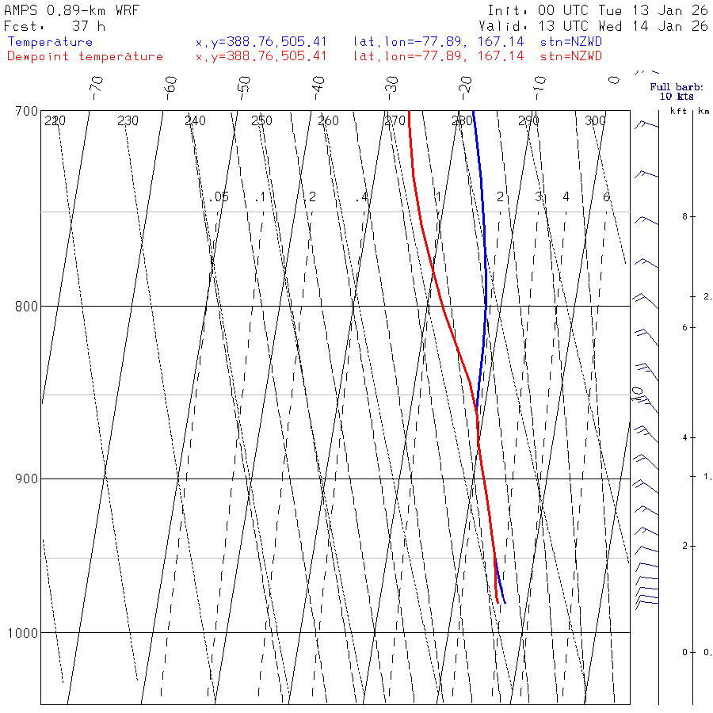Click the 240 potential temperature label
This screenshot has width=713, height=713.
[195, 120]
